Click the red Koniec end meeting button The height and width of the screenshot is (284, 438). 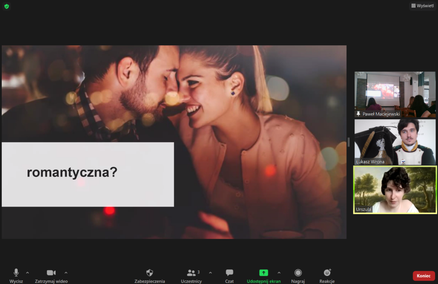[423, 276]
